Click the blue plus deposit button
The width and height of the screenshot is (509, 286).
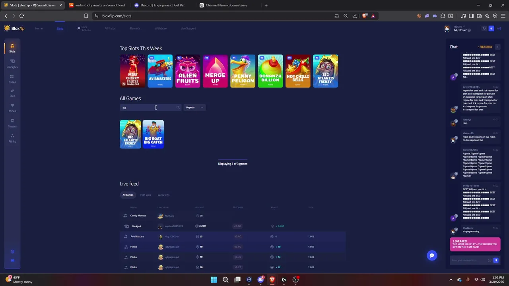click(x=491, y=29)
